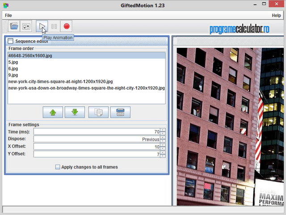Increase the X Offset value
The image size is (286, 215).
tap(163, 145)
